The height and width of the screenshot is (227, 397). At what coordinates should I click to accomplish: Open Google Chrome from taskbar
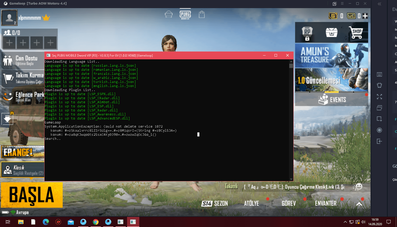pyautogui.click(x=96, y=222)
